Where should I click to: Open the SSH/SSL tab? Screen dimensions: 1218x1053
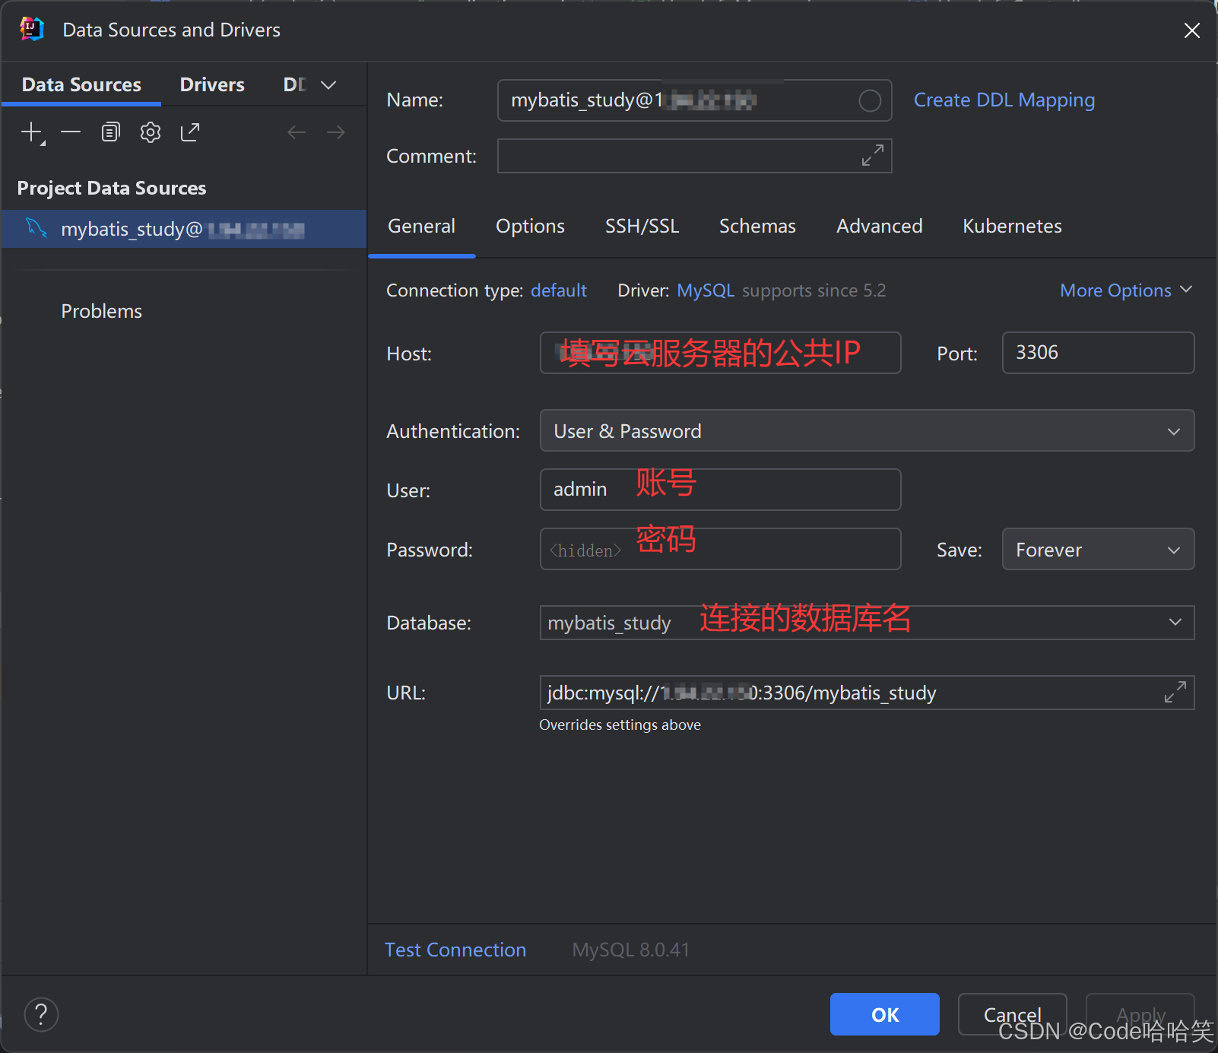(642, 226)
